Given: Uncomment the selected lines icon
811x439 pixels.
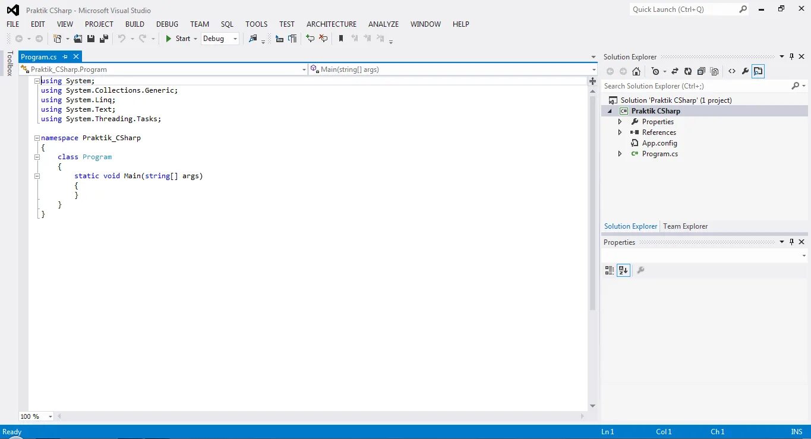Looking at the screenshot, I should 323,39.
